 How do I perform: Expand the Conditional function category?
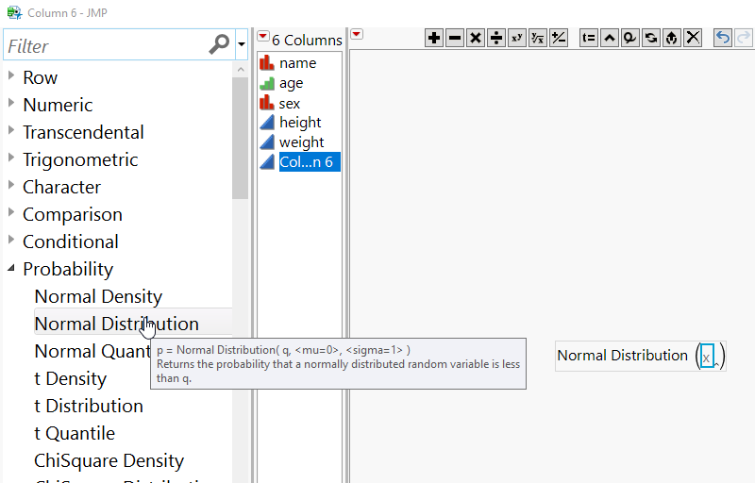(11, 240)
